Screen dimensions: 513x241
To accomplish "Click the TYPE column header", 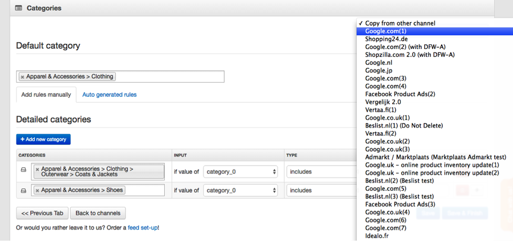I will pyautogui.click(x=291, y=156).
